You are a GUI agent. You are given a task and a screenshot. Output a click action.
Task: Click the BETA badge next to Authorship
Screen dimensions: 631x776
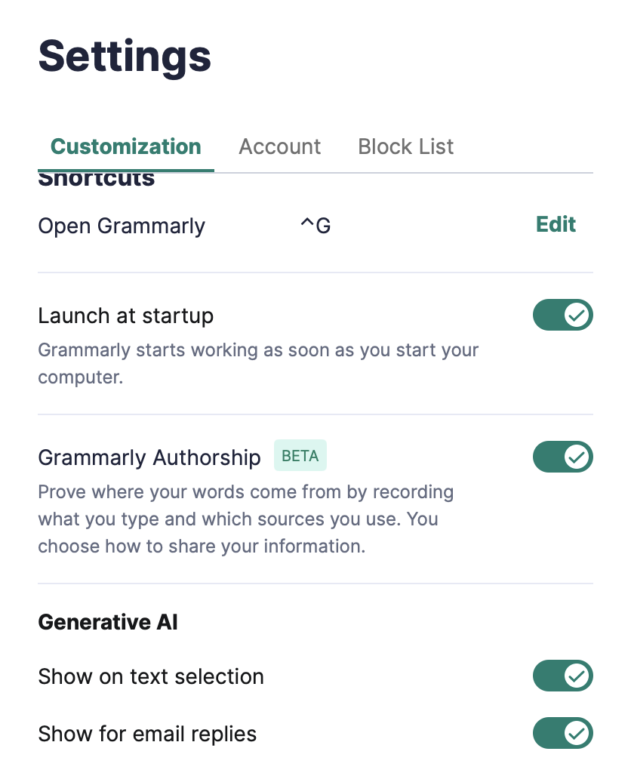coord(300,456)
